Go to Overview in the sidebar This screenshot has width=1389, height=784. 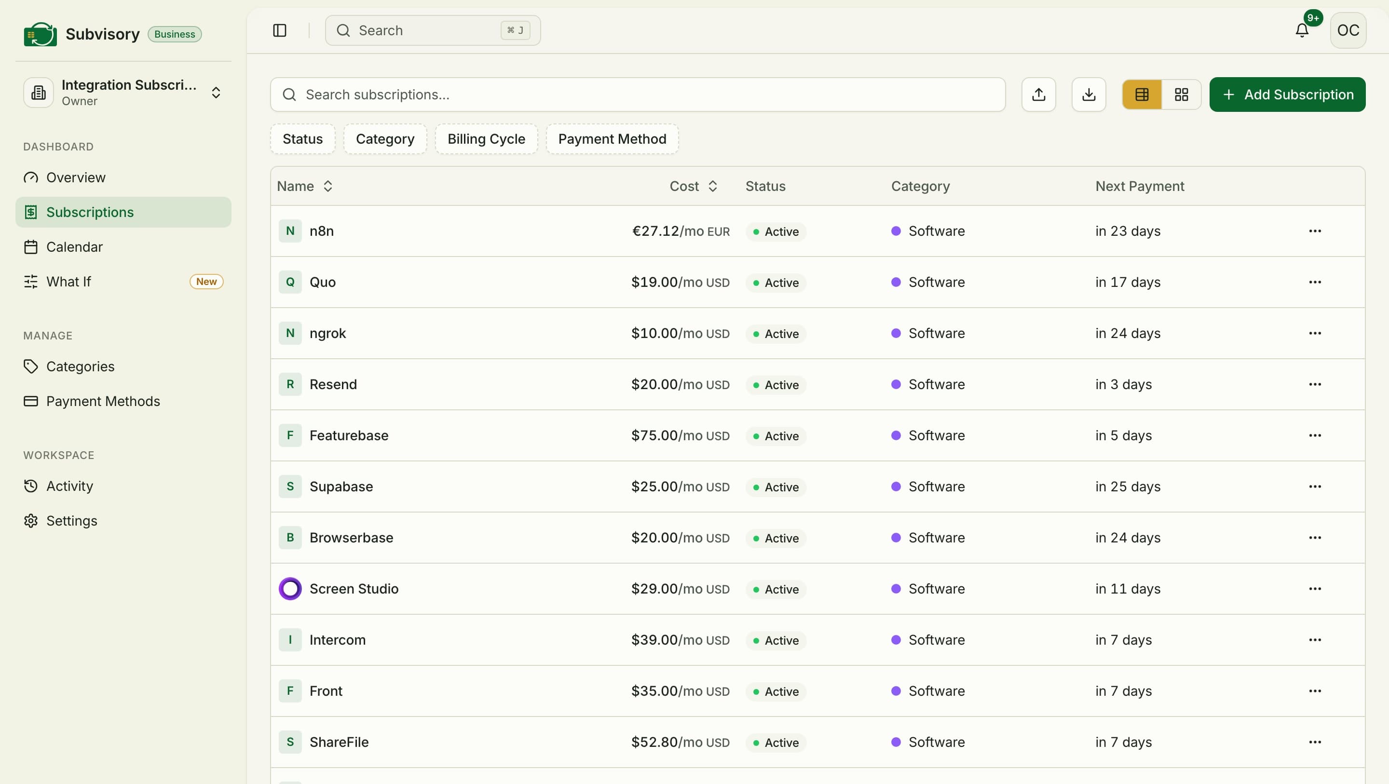click(123, 177)
